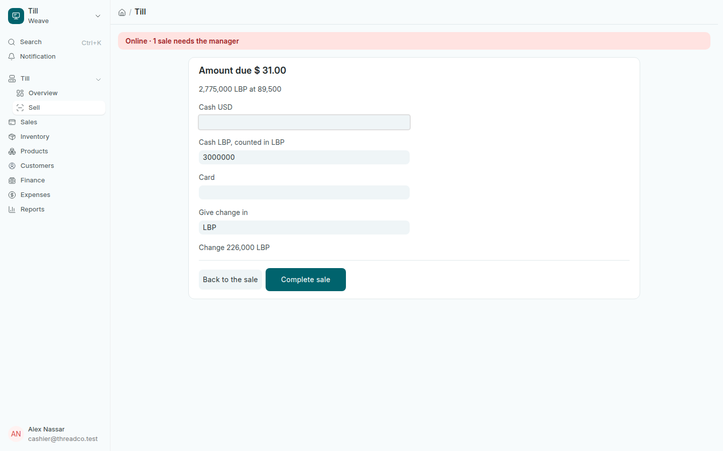Click the Inventory box icon
Viewport: 723px width, 451px height.
(12, 137)
